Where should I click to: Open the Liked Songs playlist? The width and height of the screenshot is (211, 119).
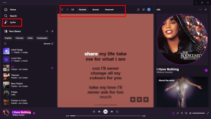tap(28, 51)
